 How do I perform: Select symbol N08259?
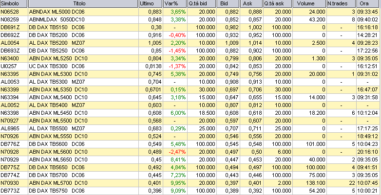[10, 19]
